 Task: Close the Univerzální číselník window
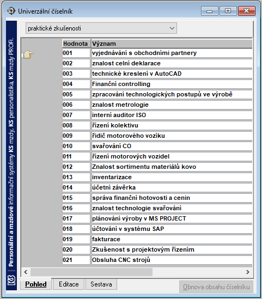(x=247, y=11)
